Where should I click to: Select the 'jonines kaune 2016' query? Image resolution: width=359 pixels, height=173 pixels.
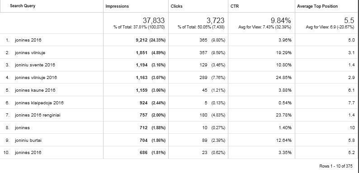[x=35, y=90]
